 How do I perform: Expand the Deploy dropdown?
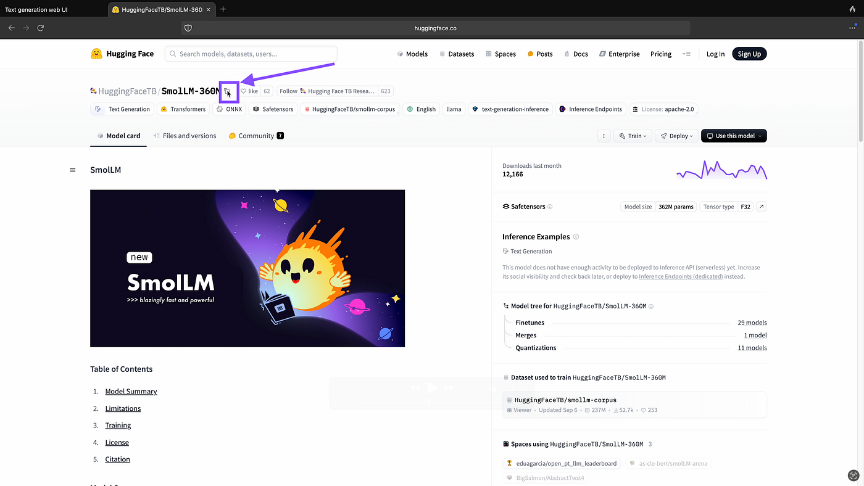point(676,136)
